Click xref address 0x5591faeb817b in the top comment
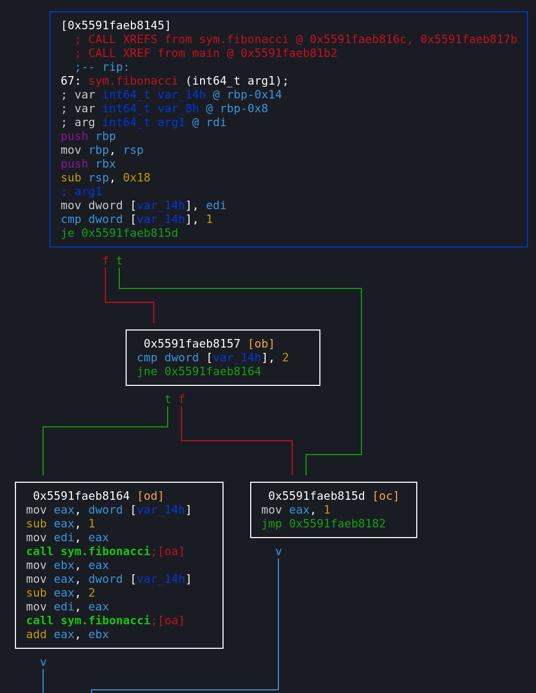 [x=468, y=39]
